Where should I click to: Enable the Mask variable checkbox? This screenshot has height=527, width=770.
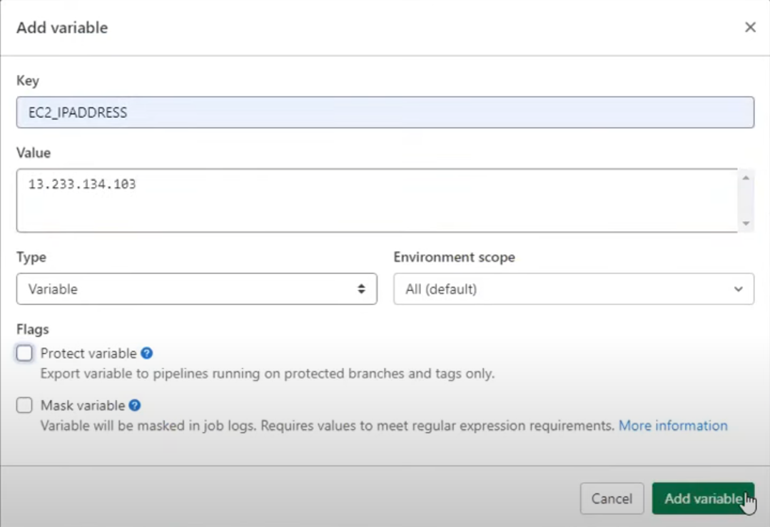coord(25,405)
